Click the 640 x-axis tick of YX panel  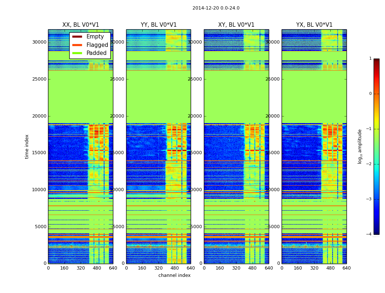[x=346, y=268]
